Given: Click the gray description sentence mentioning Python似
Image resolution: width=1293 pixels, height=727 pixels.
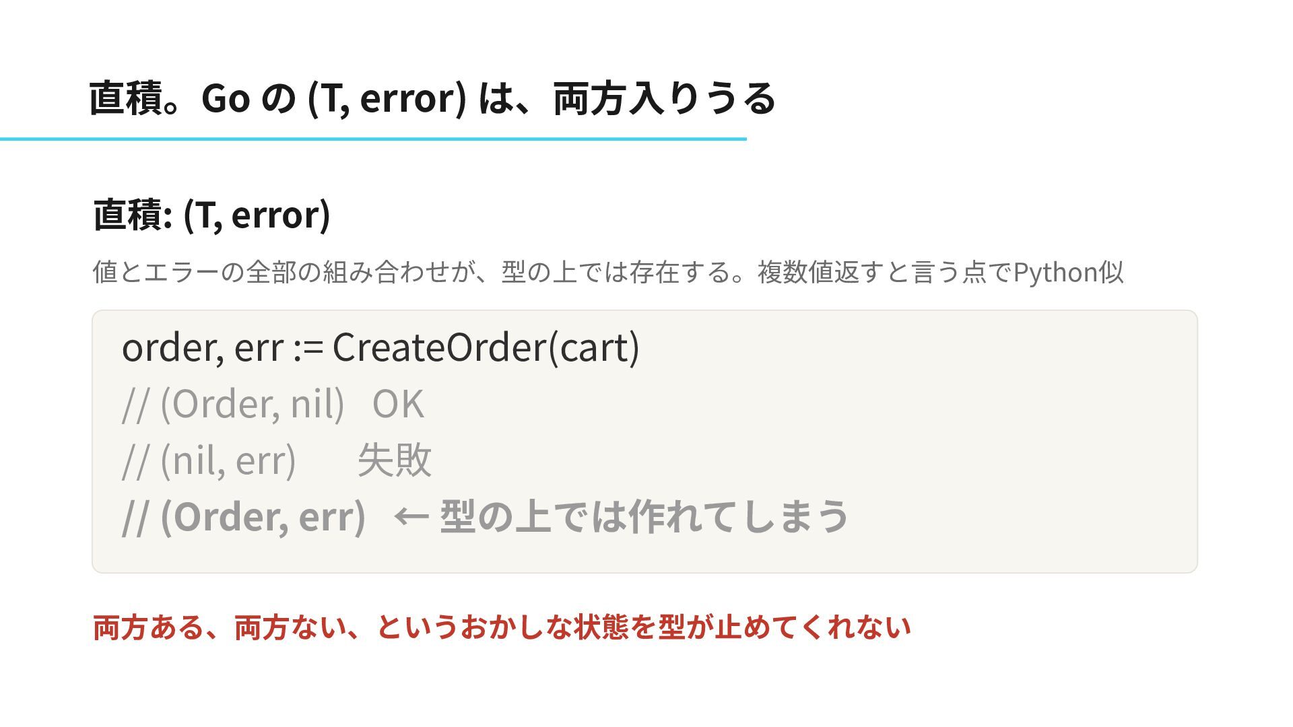Looking at the screenshot, I should point(608,272).
